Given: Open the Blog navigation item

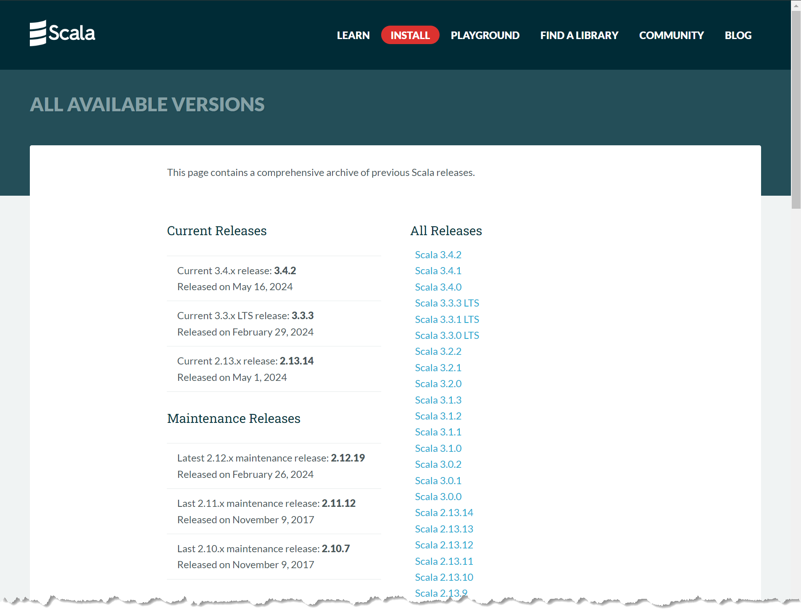Looking at the screenshot, I should pyautogui.click(x=738, y=35).
